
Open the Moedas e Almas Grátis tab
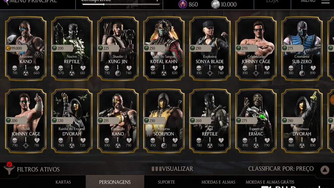tap(270, 182)
